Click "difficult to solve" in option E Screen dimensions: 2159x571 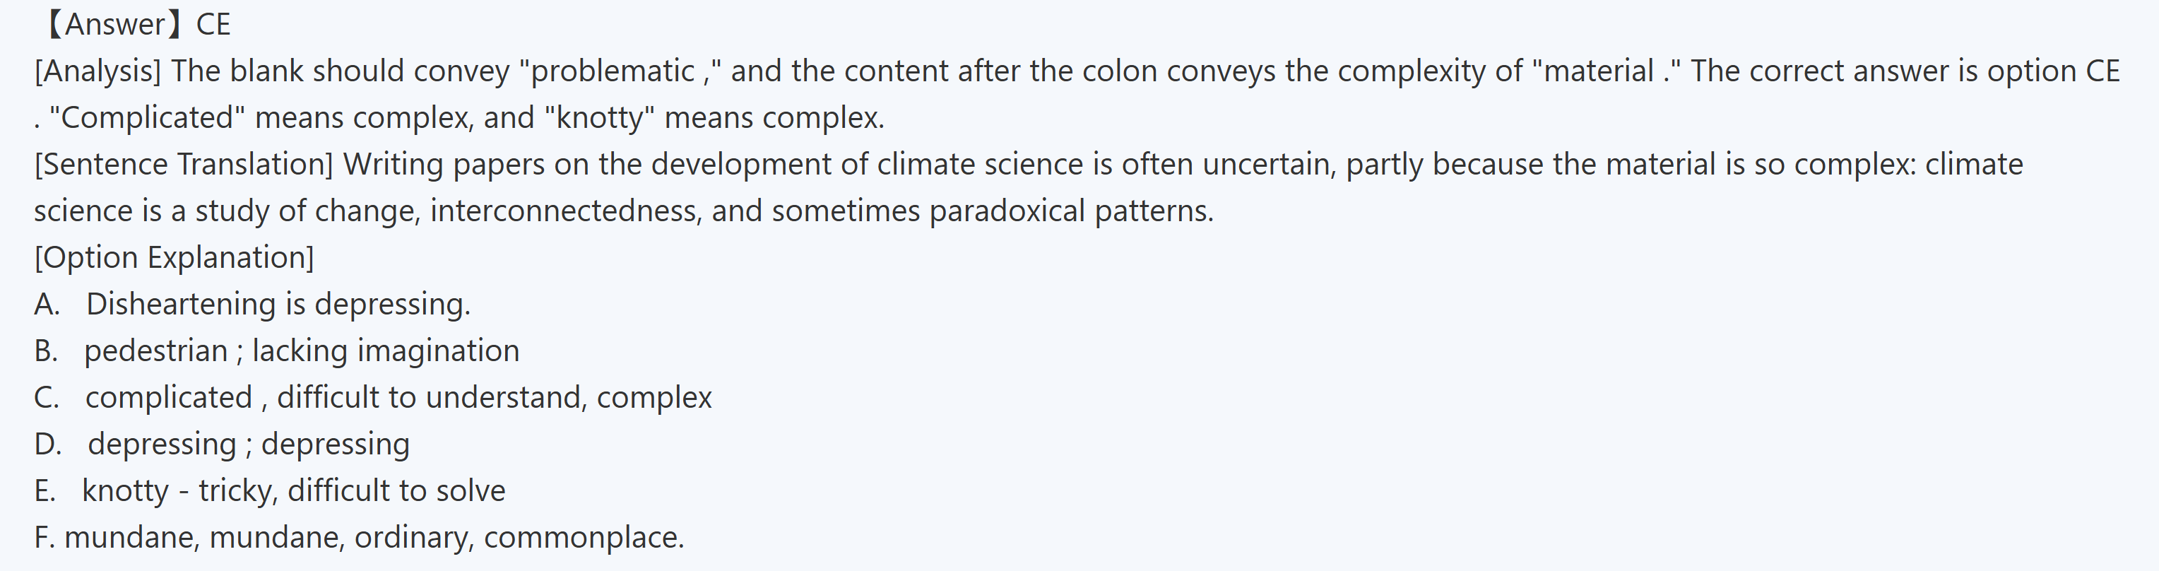(x=396, y=490)
